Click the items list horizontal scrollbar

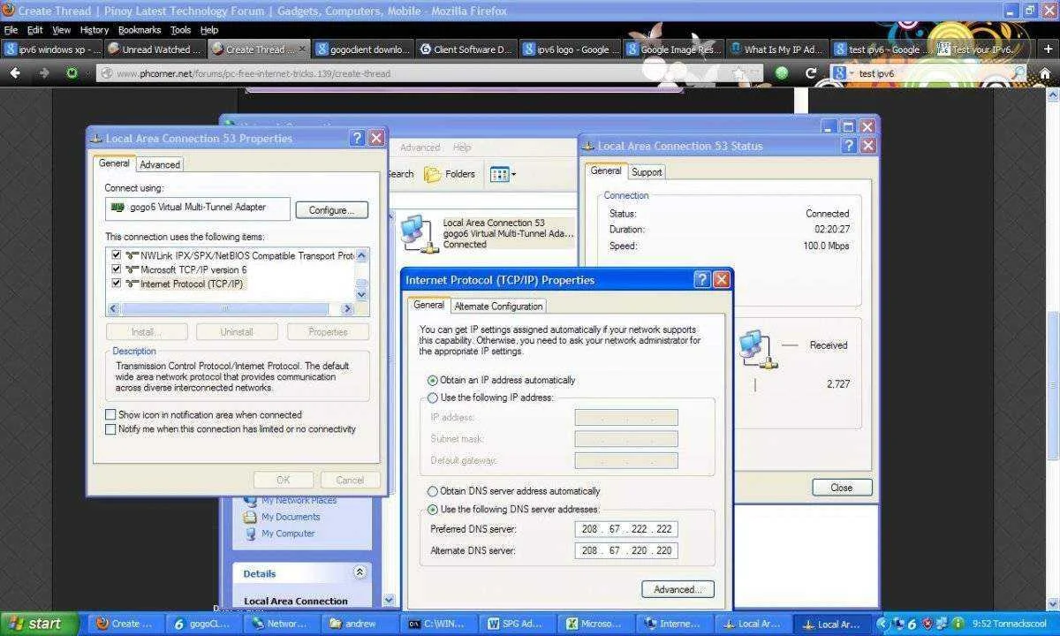tap(230, 308)
